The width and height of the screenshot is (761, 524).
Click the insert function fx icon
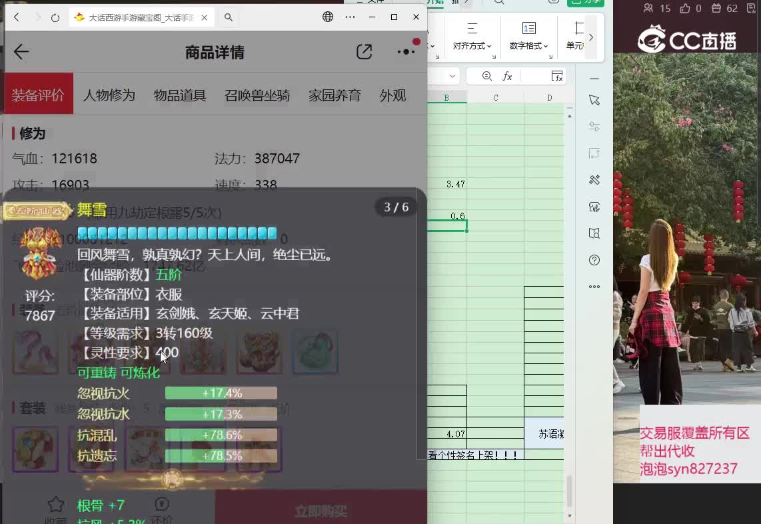[x=507, y=76]
